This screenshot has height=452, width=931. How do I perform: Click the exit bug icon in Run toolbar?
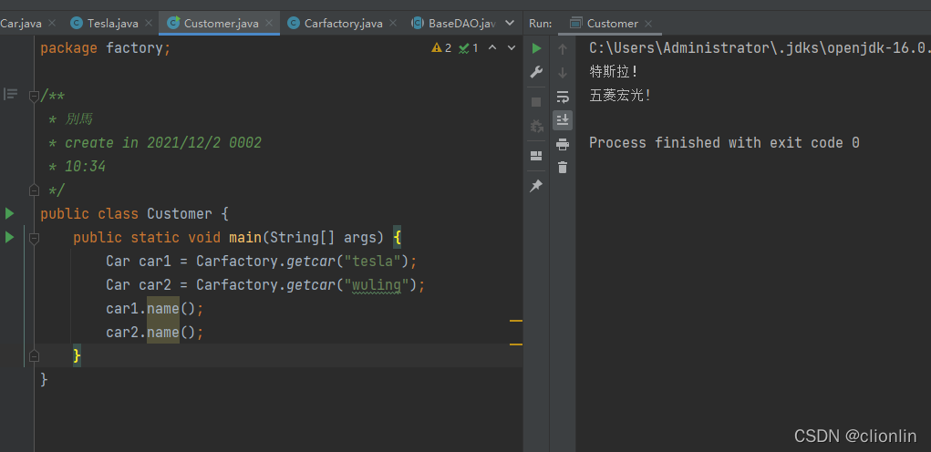coord(536,126)
